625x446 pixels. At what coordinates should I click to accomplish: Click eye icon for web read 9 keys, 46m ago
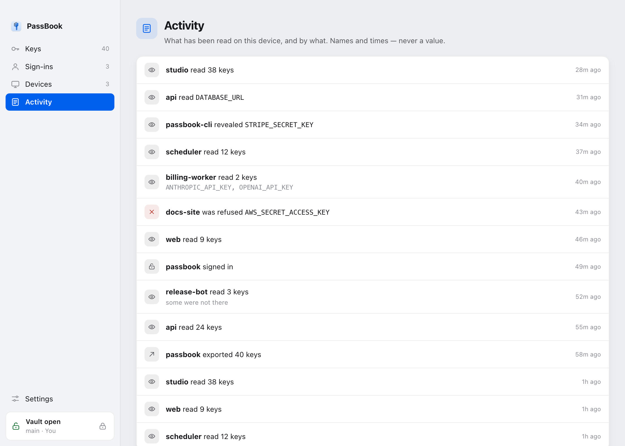152,239
